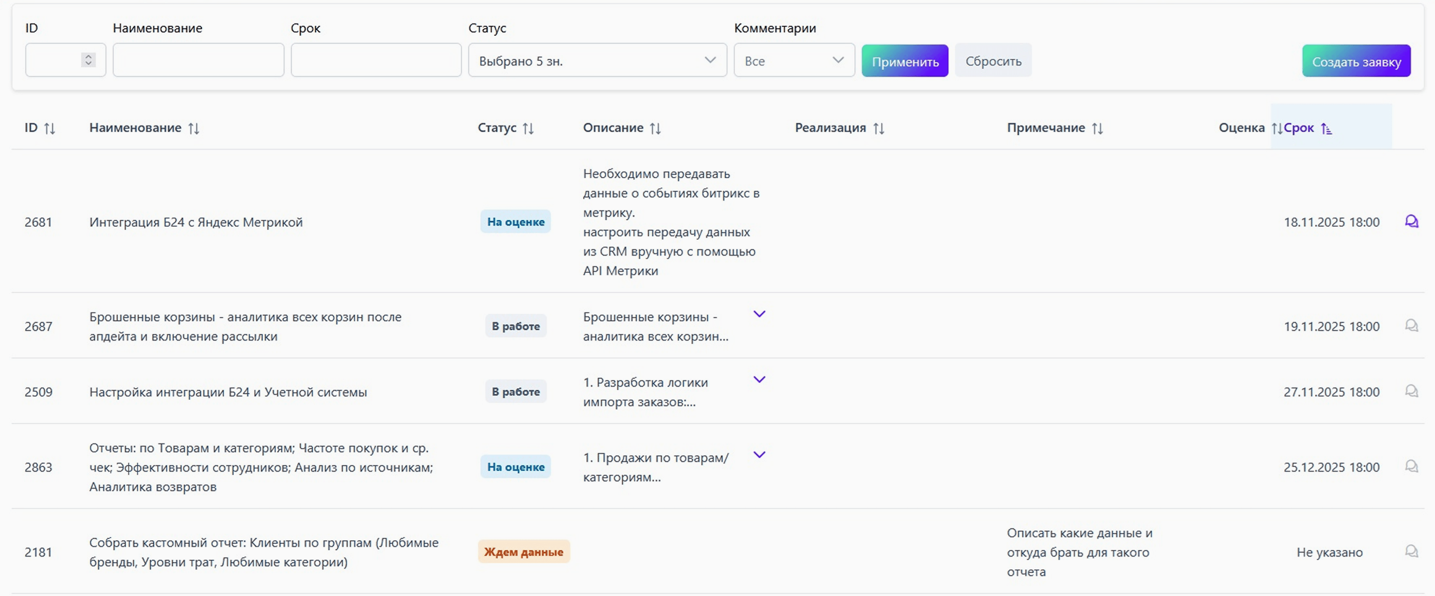Viewport: 1435px width, 596px height.
Task: Sort by Статус column arrows
Action: coord(528,129)
